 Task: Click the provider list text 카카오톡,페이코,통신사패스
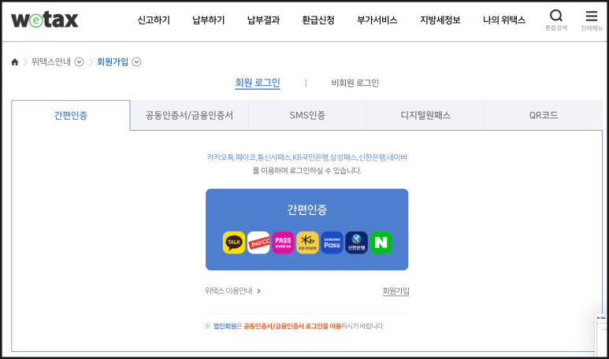coord(249,157)
